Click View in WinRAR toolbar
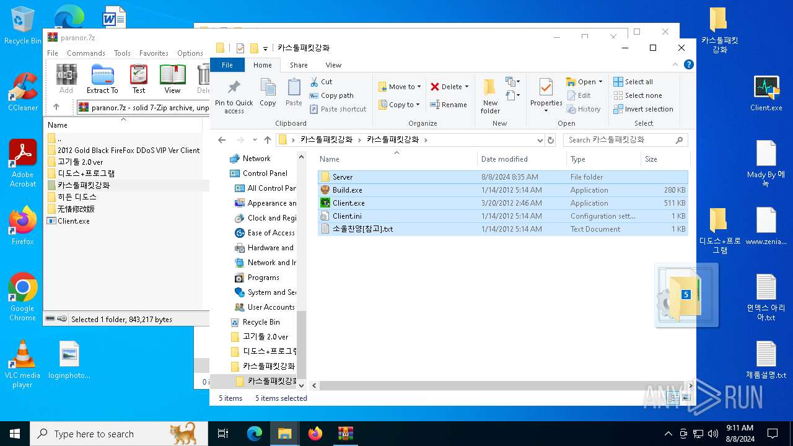The height and width of the screenshot is (446, 793). (172, 79)
